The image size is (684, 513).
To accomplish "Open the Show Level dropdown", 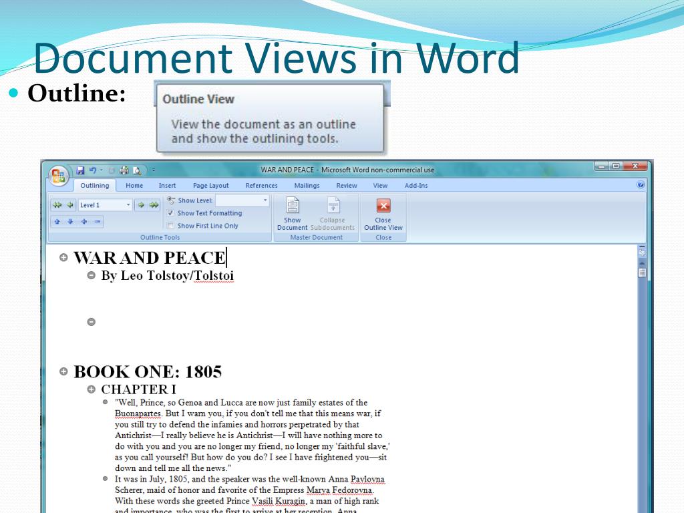I will click(265, 200).
